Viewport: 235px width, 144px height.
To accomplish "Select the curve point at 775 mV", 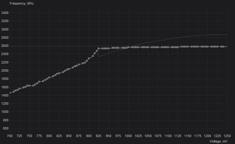I will tap(39, 82).
